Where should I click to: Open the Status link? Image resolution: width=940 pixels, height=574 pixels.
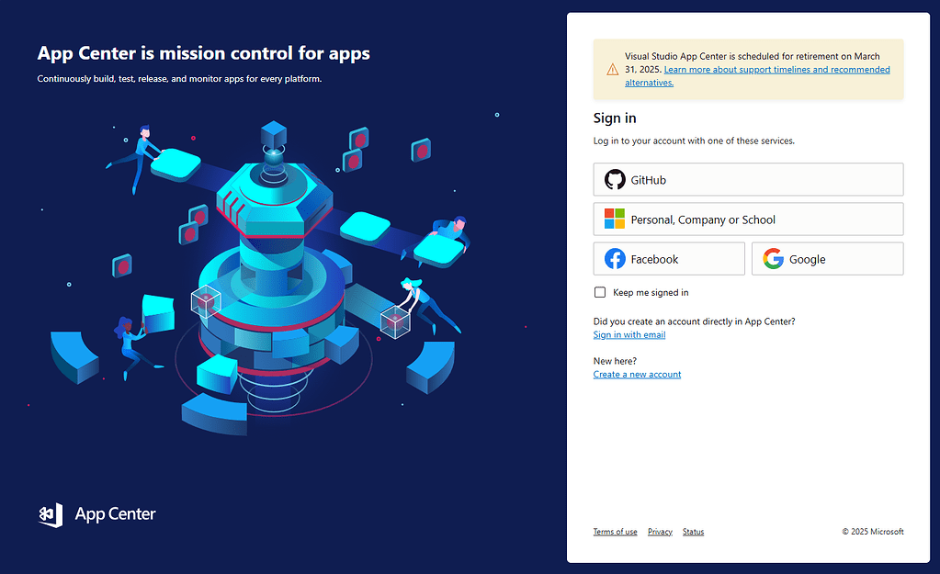click(x=693, y=532)
